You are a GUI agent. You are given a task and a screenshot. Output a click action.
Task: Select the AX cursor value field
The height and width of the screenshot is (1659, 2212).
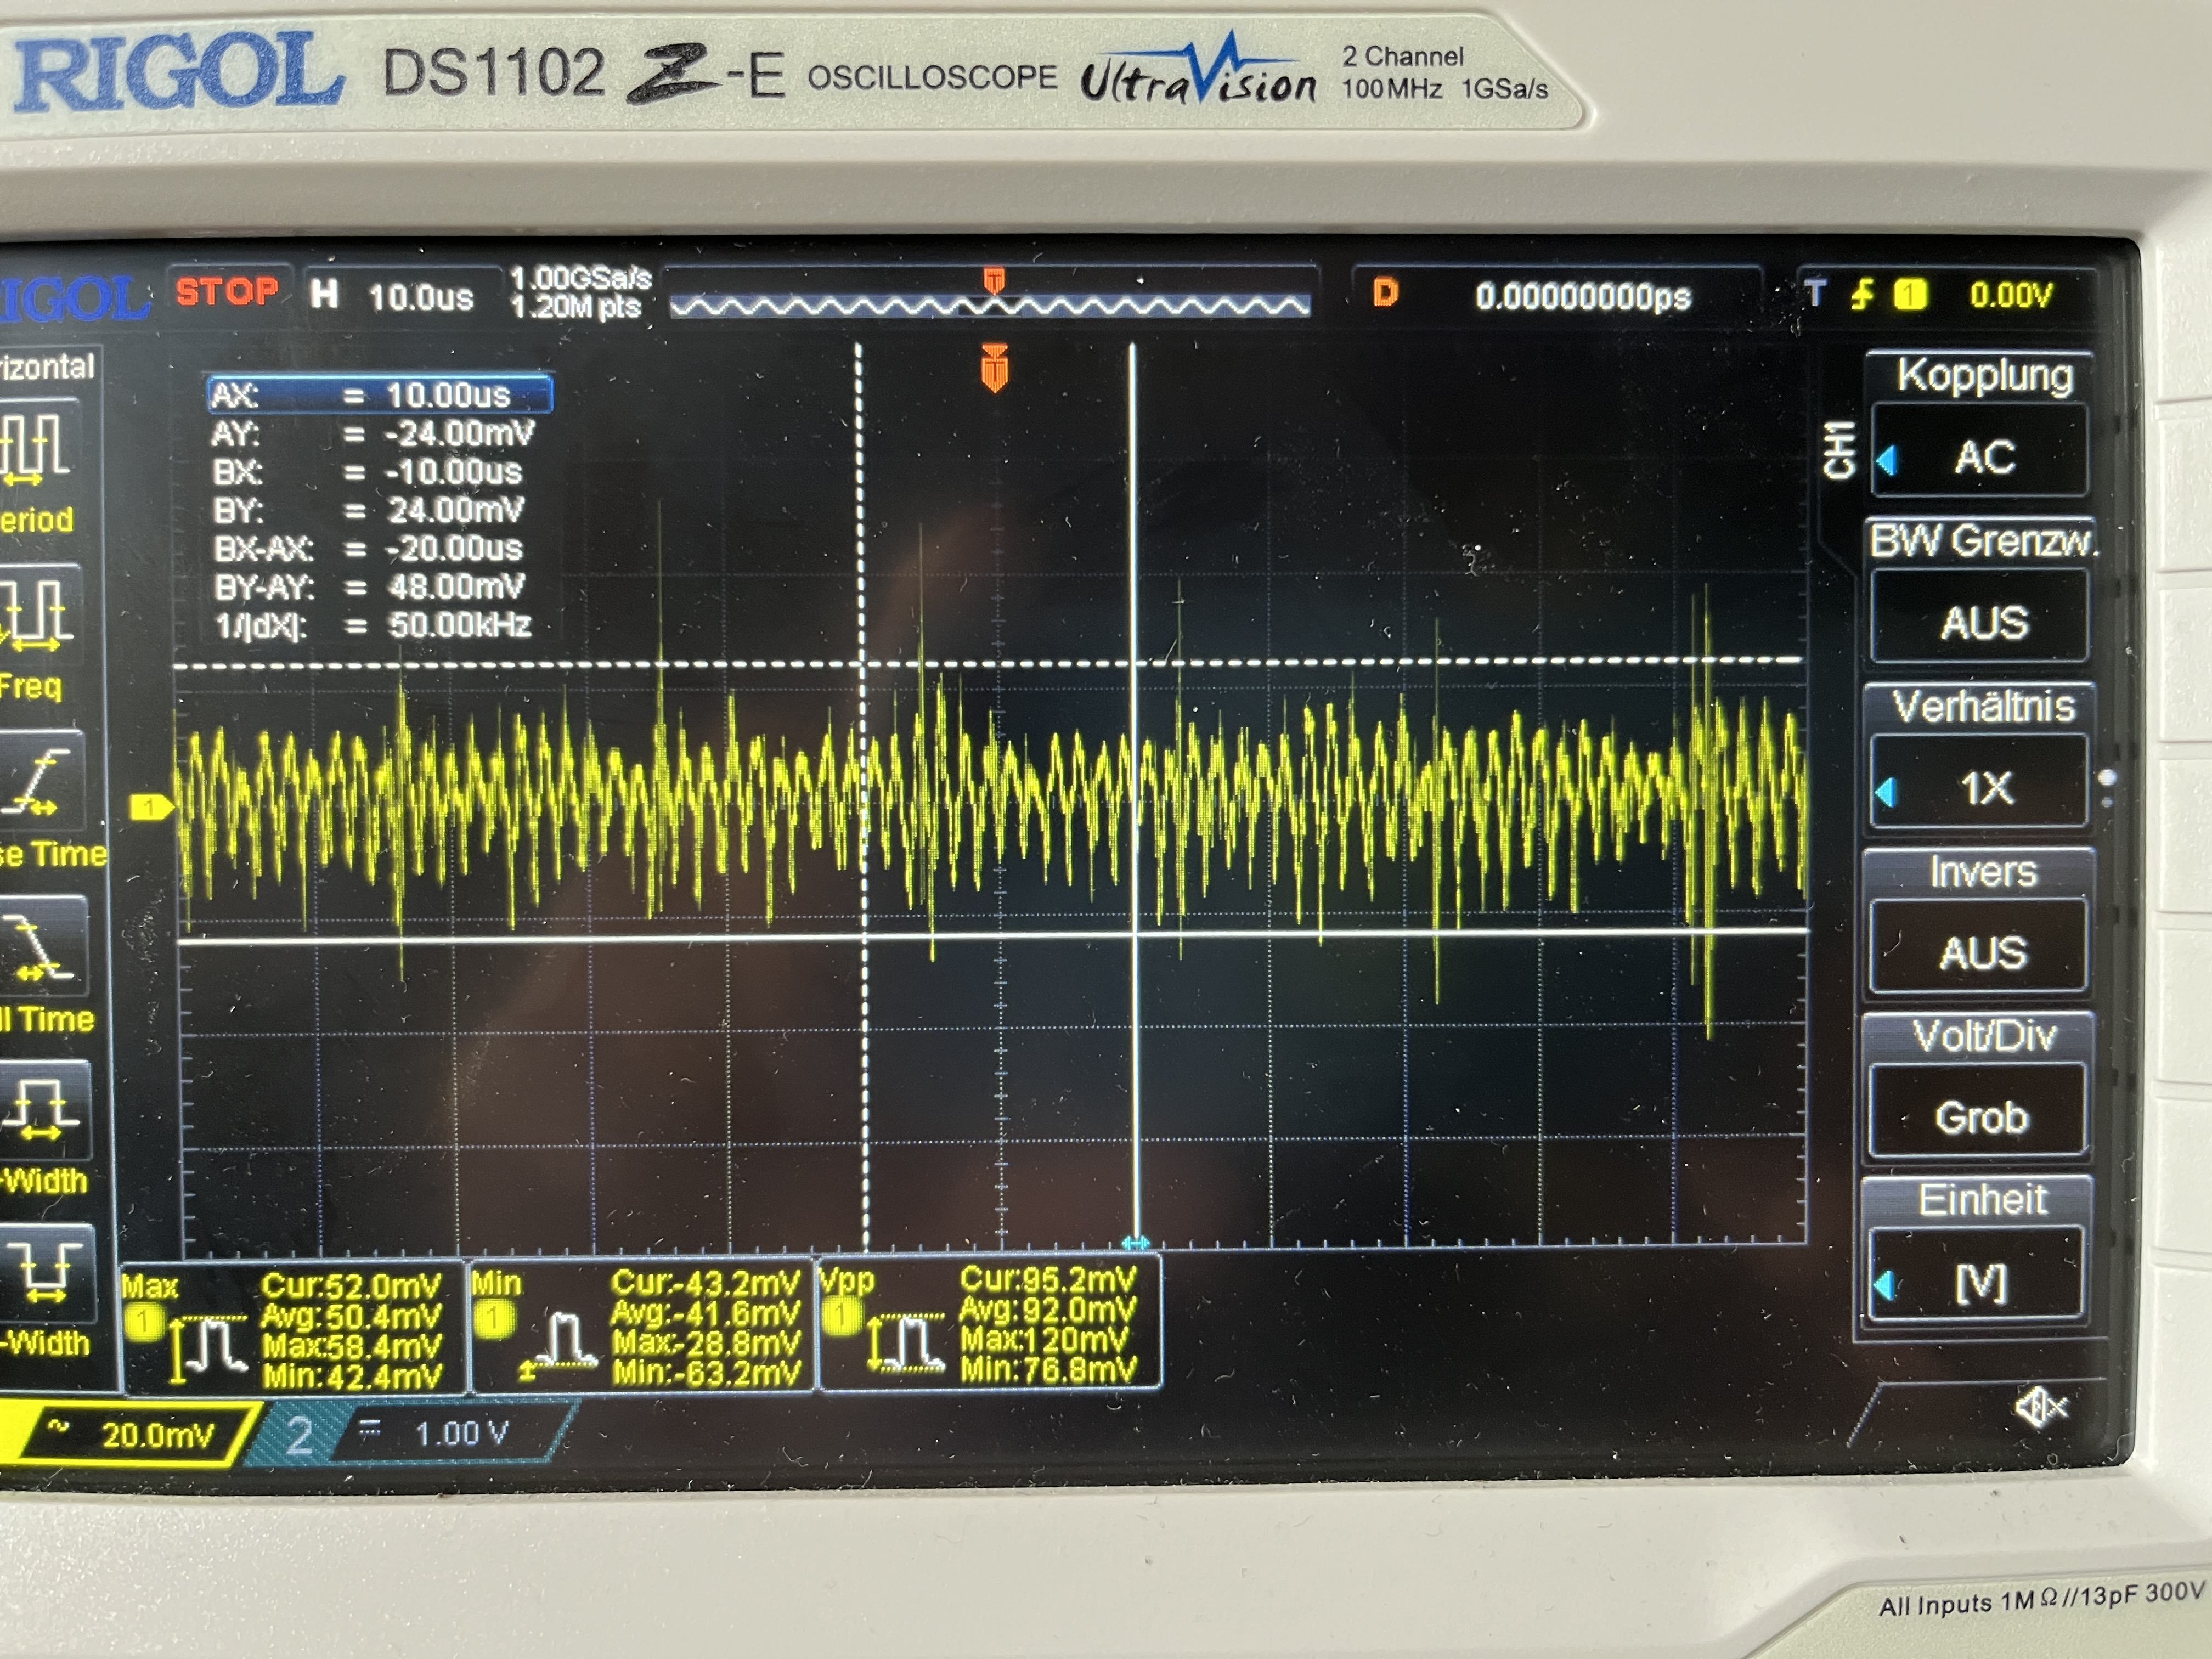380,395
